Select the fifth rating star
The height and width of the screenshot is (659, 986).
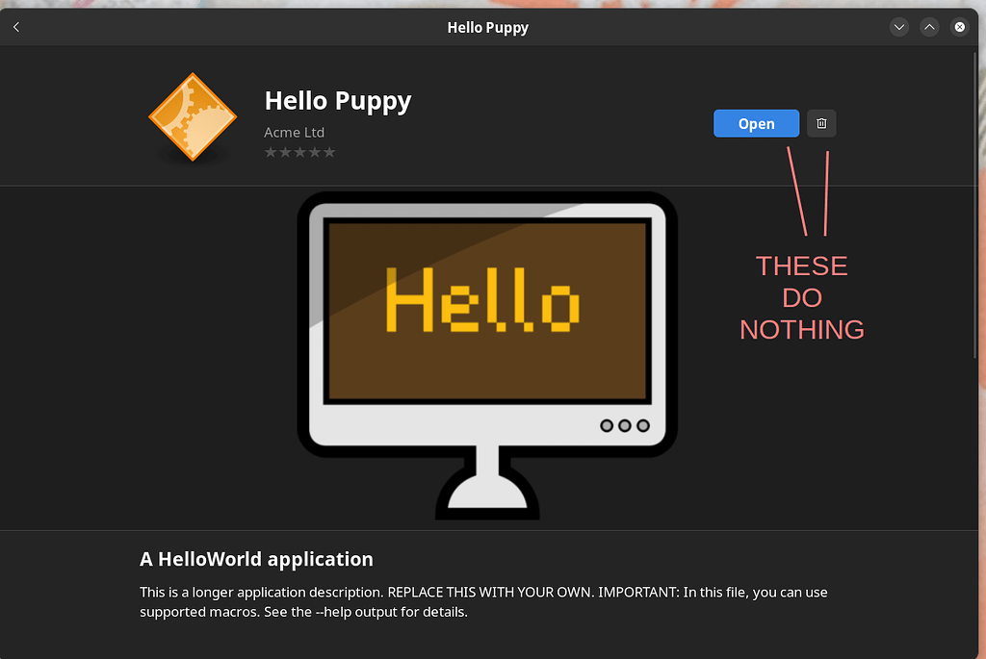click(x=329, y=152)
